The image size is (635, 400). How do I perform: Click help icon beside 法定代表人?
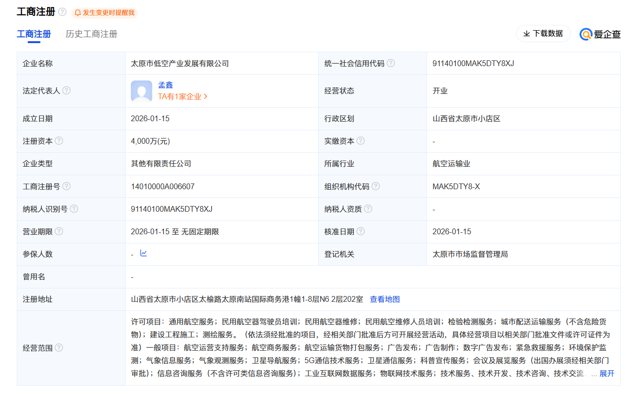(x=67, y=91)
